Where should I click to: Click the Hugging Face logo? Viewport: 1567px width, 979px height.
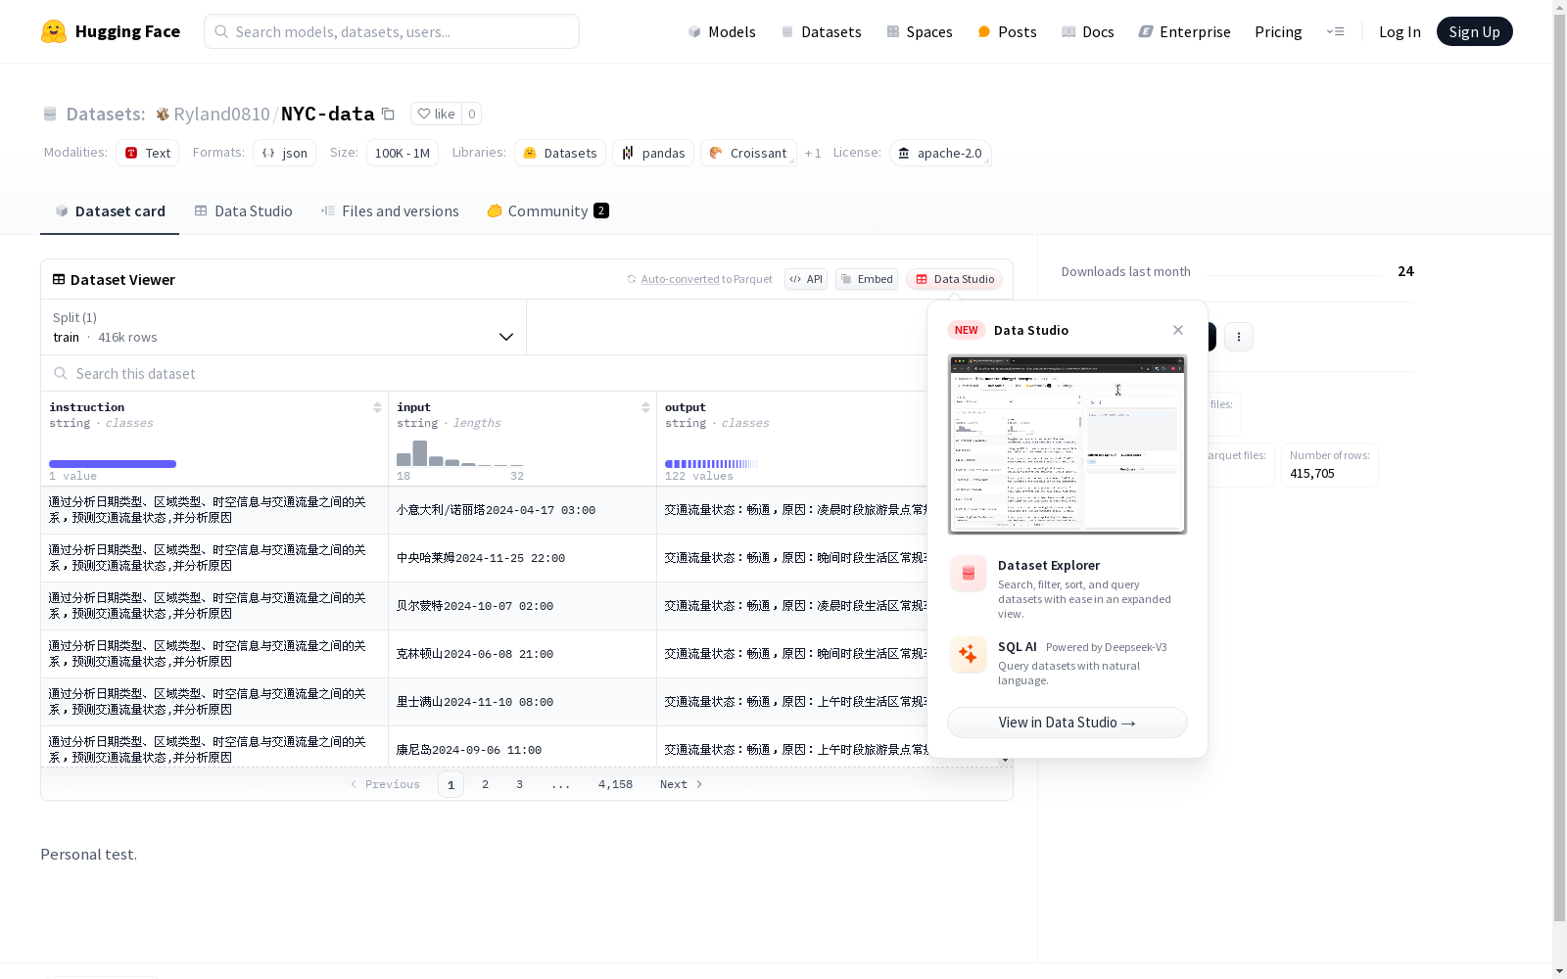[111, 31]
